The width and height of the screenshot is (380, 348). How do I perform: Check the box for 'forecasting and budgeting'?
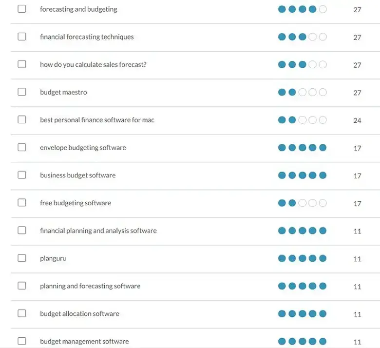(22, 9)
